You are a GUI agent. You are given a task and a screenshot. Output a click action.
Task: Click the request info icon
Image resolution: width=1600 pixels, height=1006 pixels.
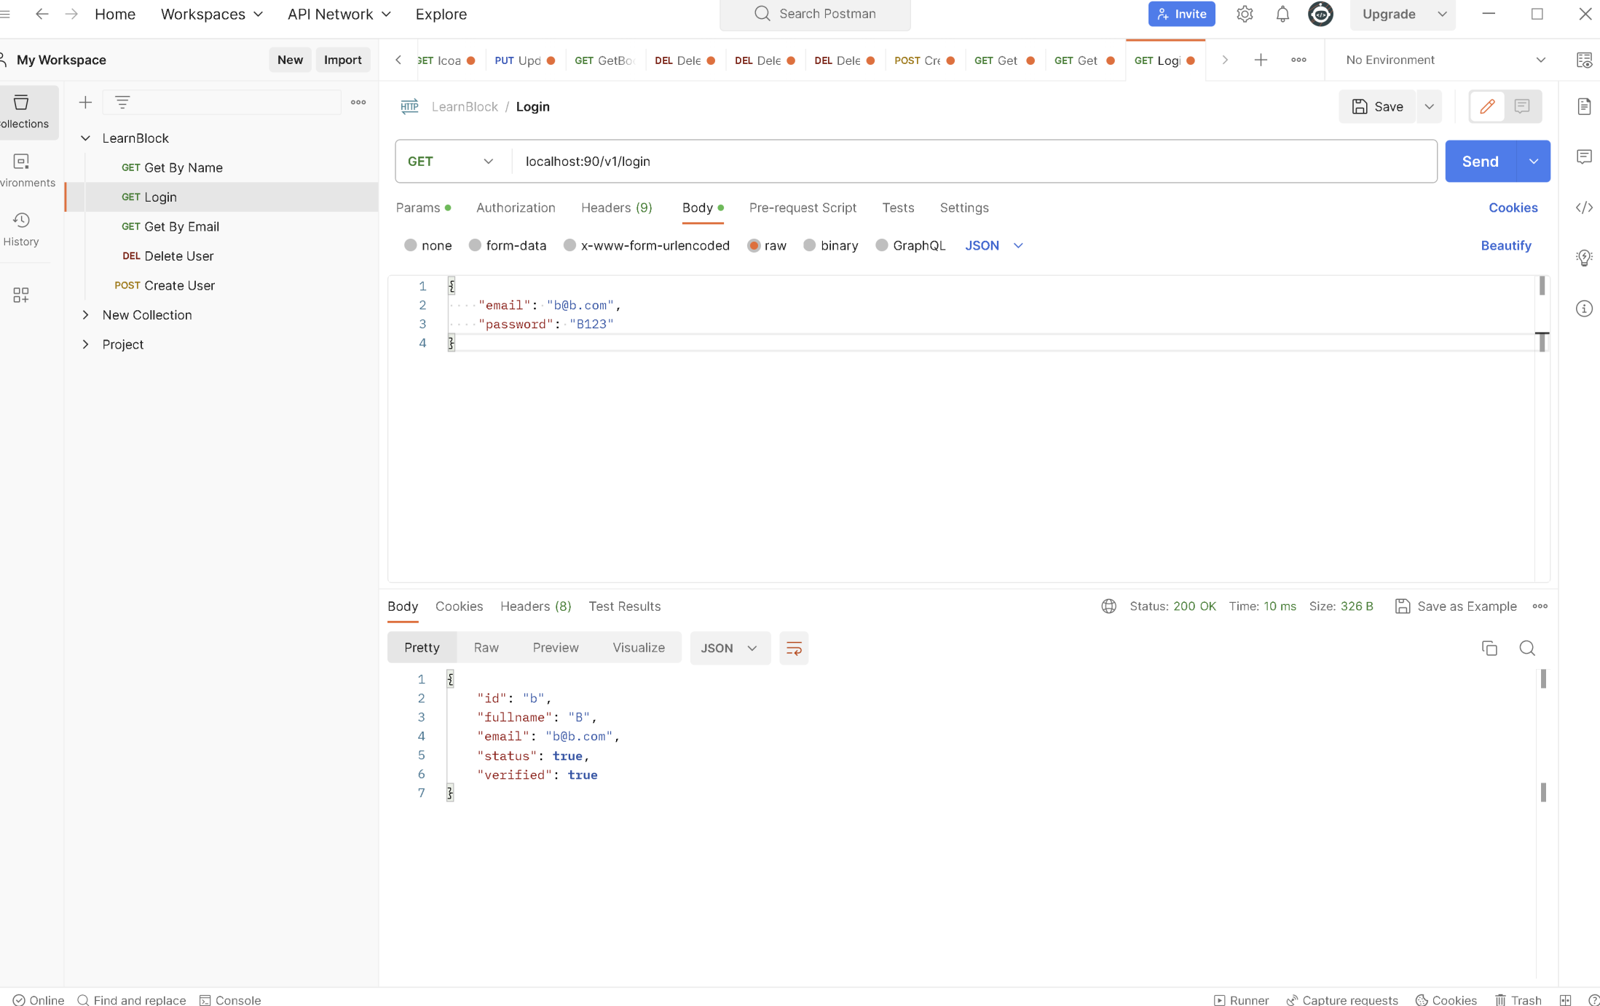[1584, 309]
